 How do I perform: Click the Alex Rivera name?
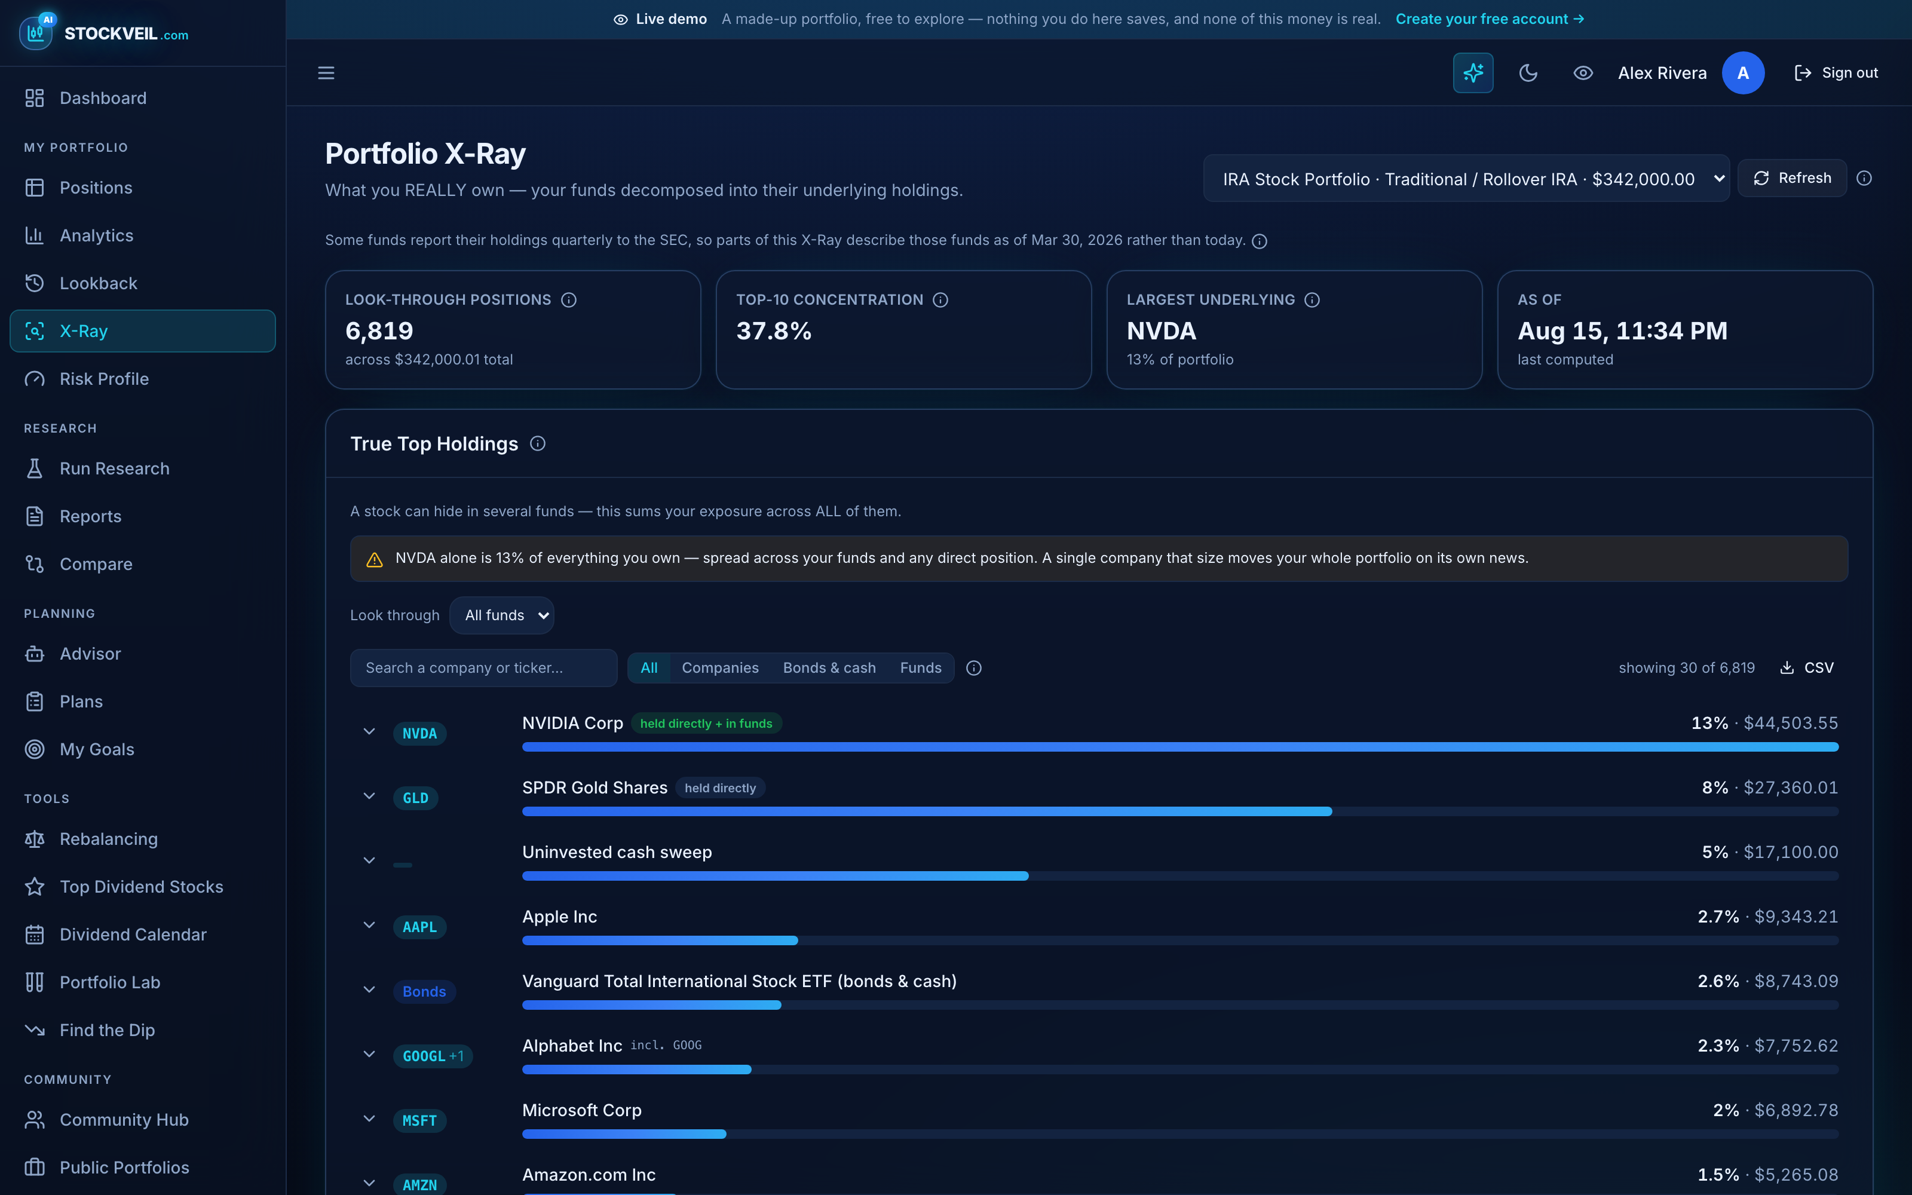click(1662, 73)
